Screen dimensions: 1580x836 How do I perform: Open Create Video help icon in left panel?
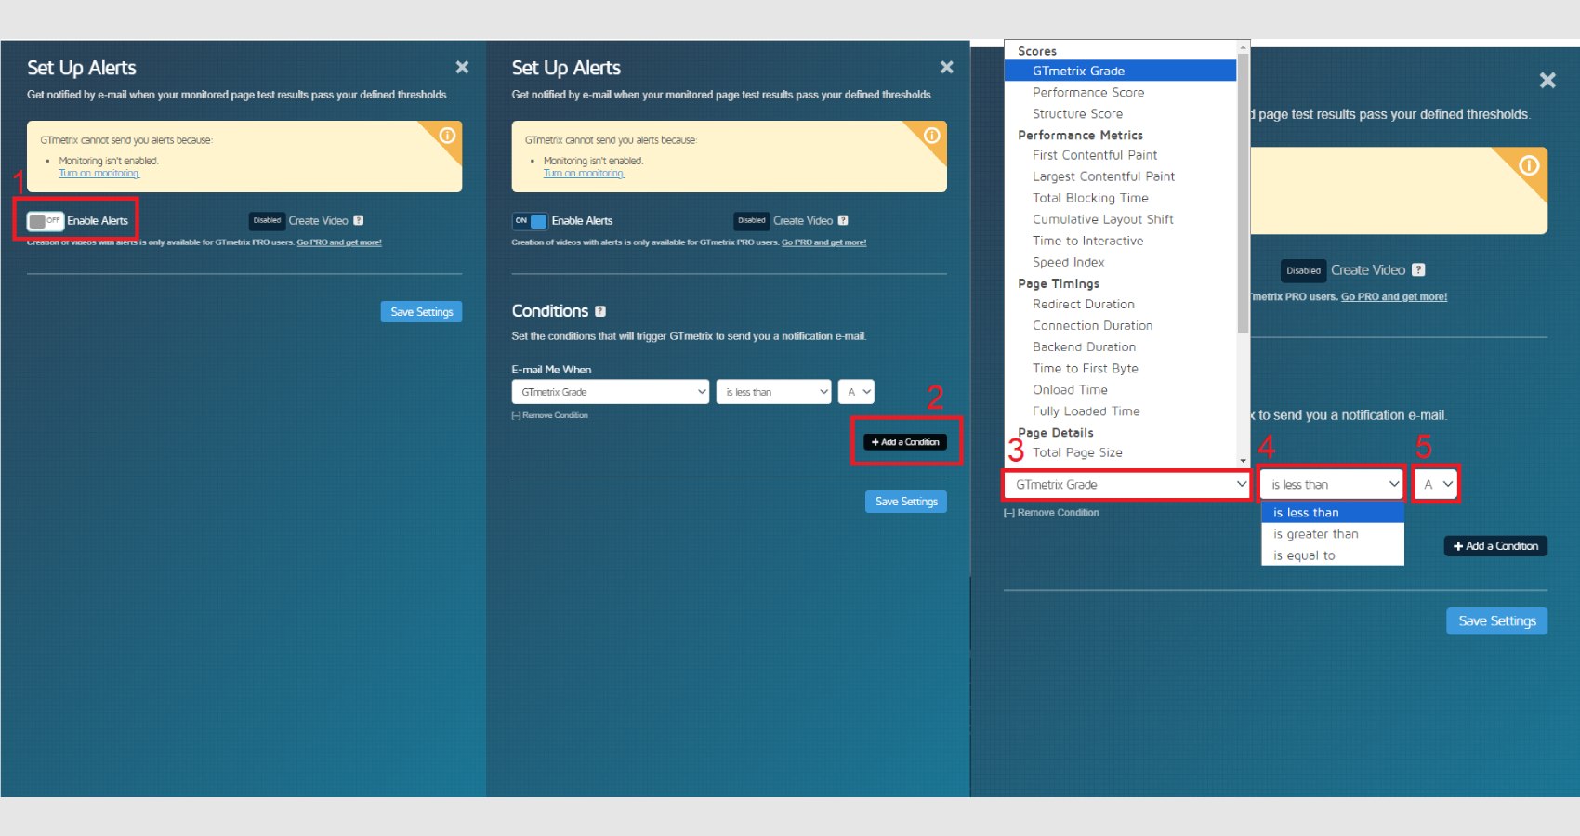point(359,220)
